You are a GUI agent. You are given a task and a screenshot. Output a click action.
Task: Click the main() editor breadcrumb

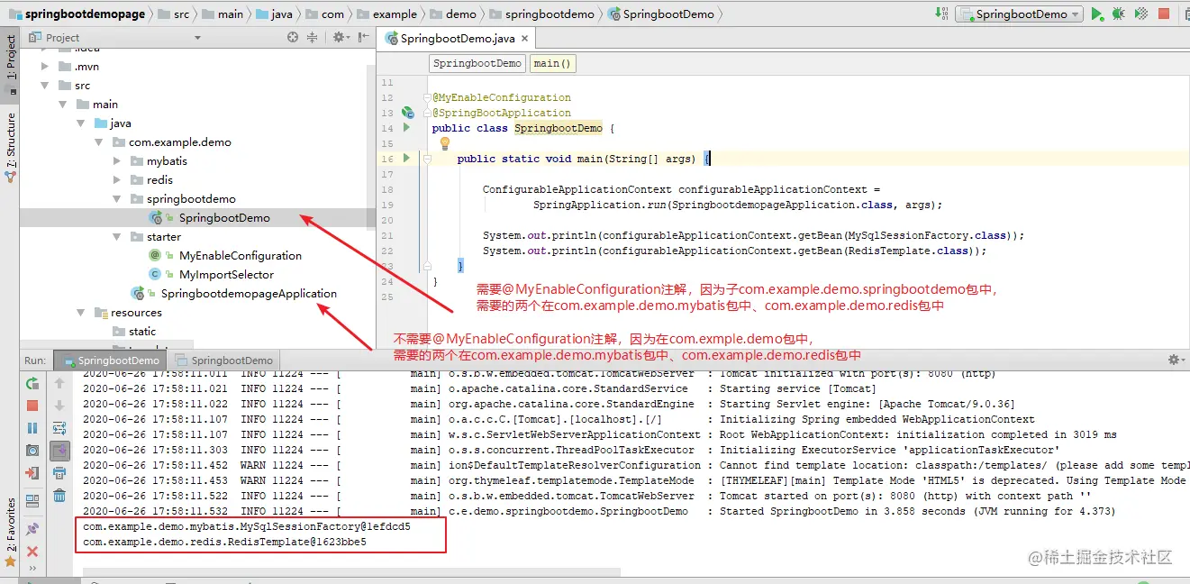pos(552,63)
